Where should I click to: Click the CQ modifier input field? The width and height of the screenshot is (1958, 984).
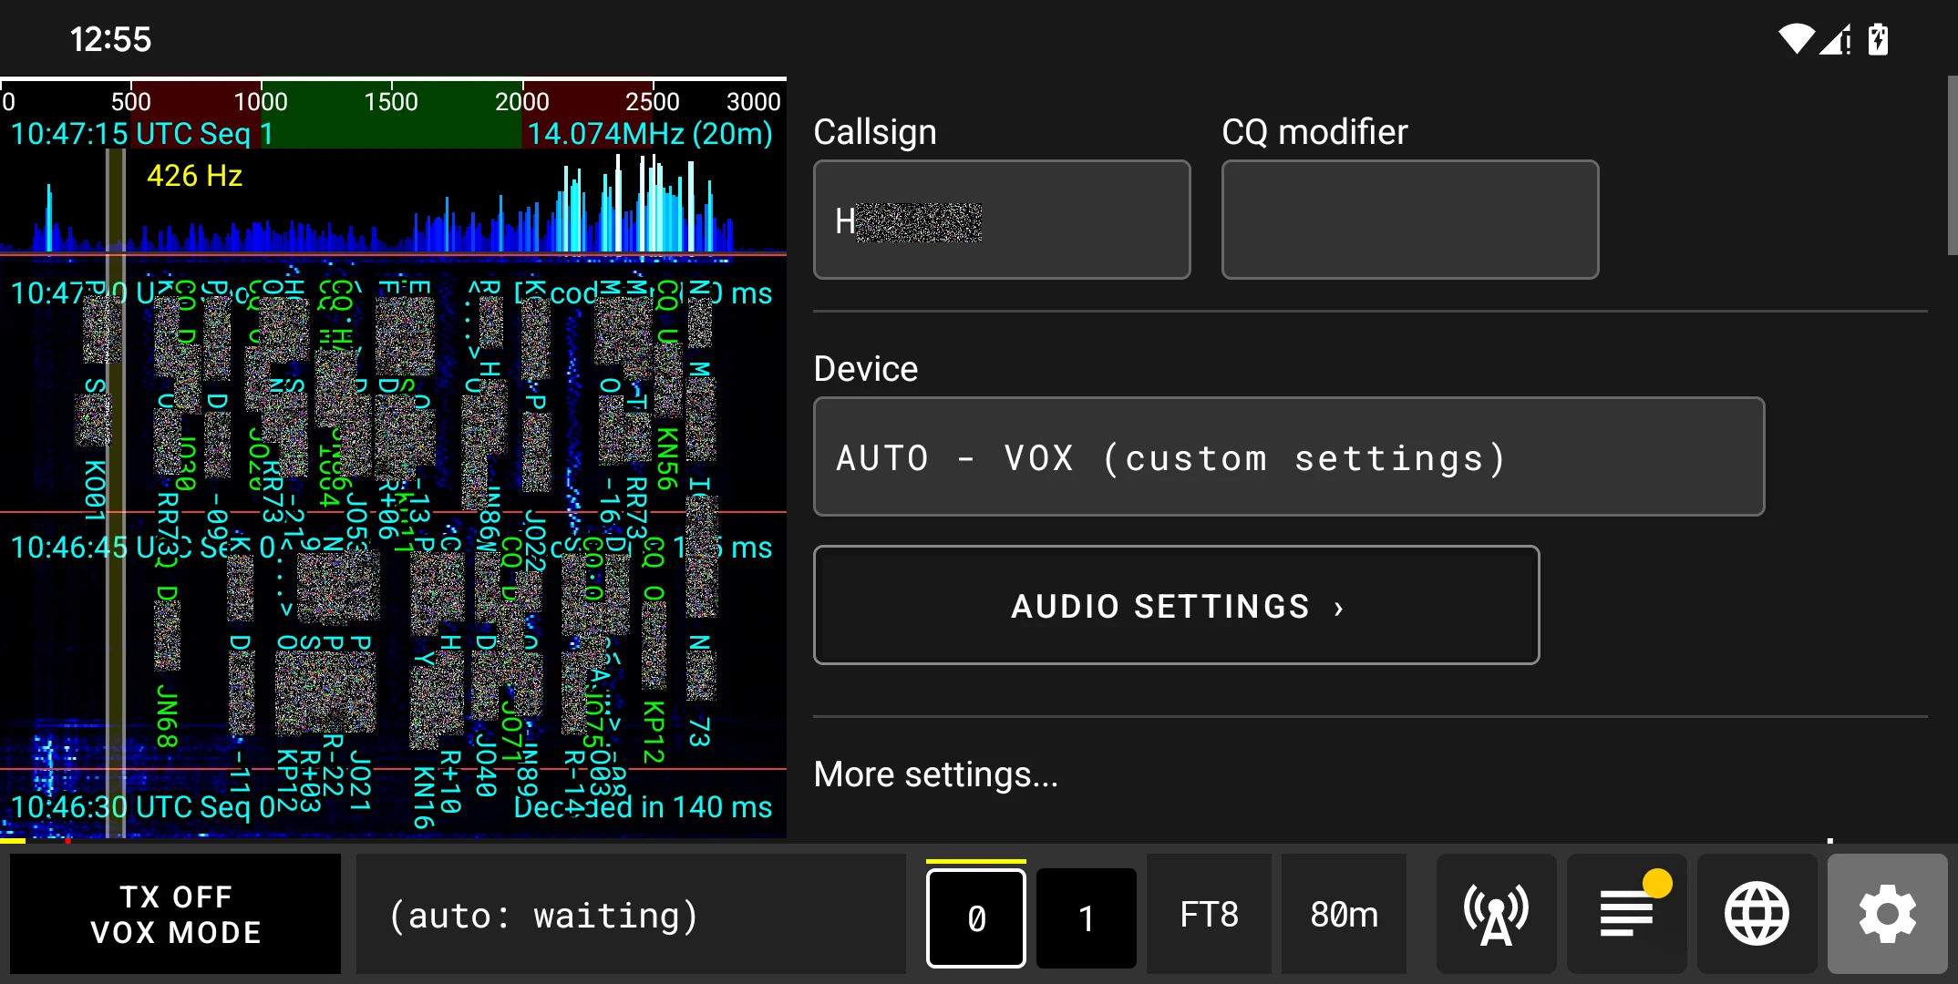(x=1410, y=220)
